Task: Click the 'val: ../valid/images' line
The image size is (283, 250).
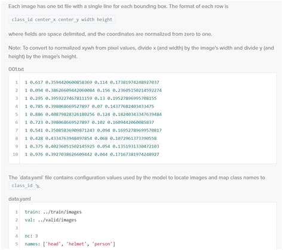Action: (x=51, y=220)
